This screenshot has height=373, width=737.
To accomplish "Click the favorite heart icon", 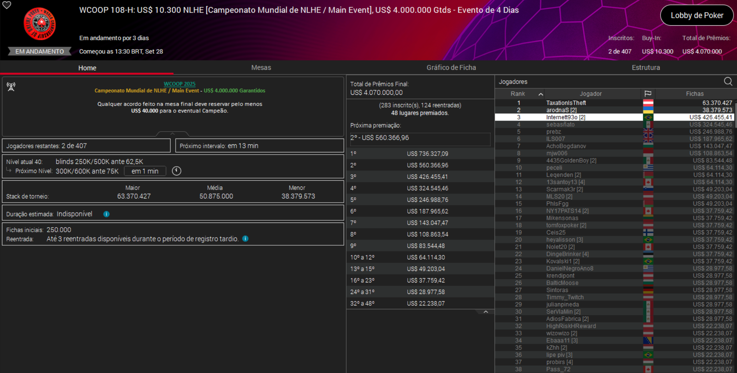I will [x=7, y=5].
